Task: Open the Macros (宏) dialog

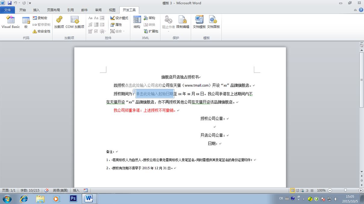Action: click(x=26, y=22)
